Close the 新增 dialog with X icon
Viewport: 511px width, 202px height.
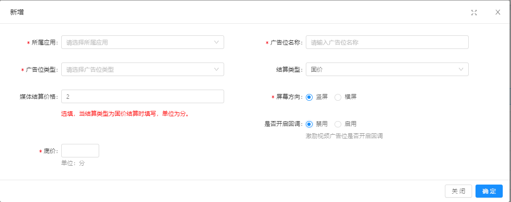(x=497, y=13)
